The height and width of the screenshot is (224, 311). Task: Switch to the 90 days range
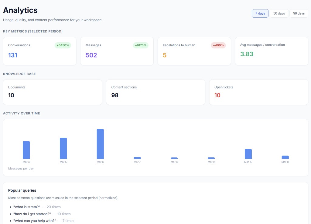[x=299, y=13]
